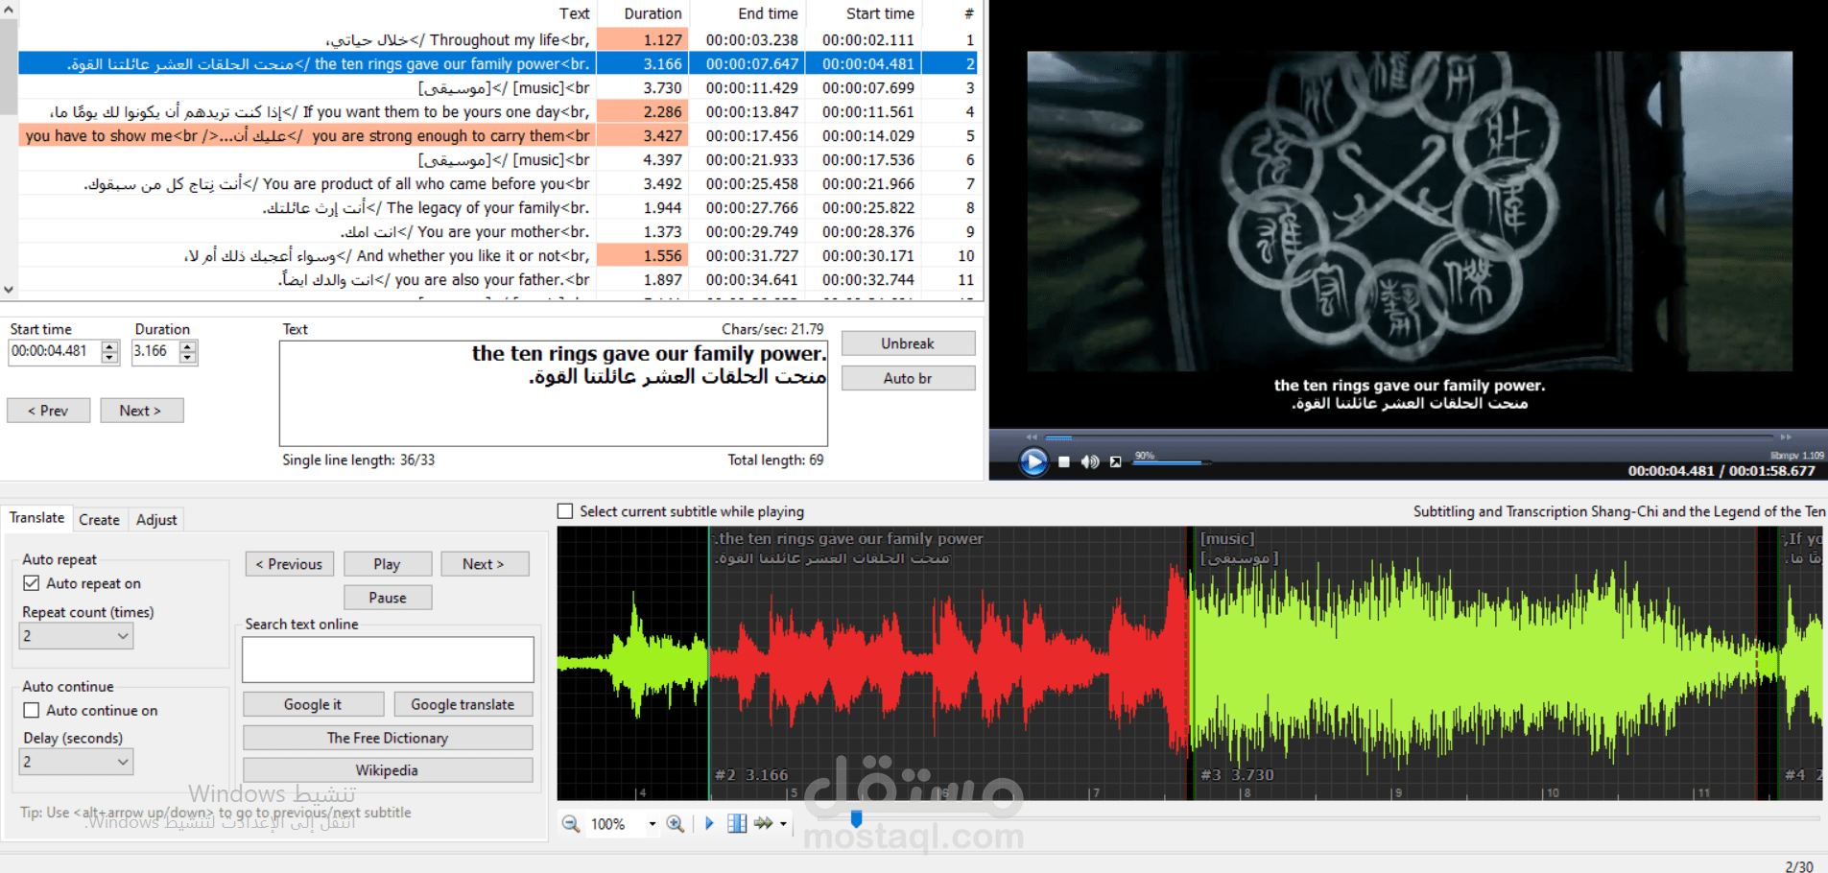Increase Duration with up spinner

tap(188, 346)
